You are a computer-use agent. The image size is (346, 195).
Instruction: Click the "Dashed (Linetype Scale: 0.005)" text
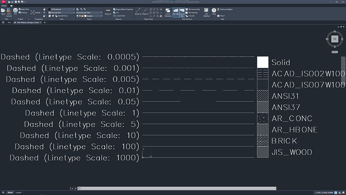pyautogui.click(x=73, y=79)
